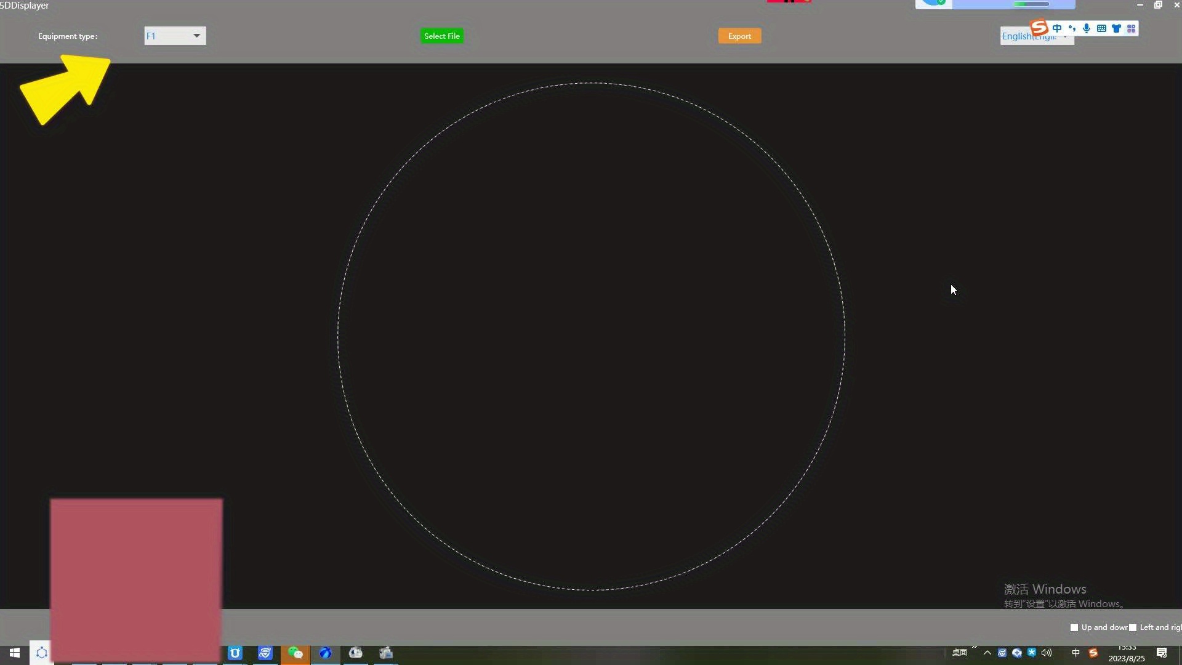Open WeChat from the taskbar
The width and height of the screenshot is (1182, 665).
(295, 653)
